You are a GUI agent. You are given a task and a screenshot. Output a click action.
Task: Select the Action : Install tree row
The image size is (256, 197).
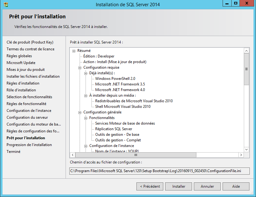pyautogui.click(x=115, y=62)
